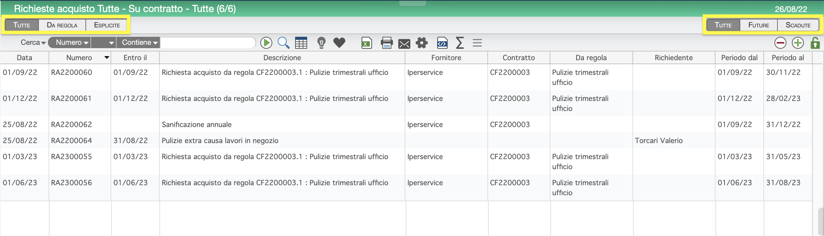Viewport: 824px width, 236px height.
Task: Click requester Torcari Valerio
Action: [659, 140]
